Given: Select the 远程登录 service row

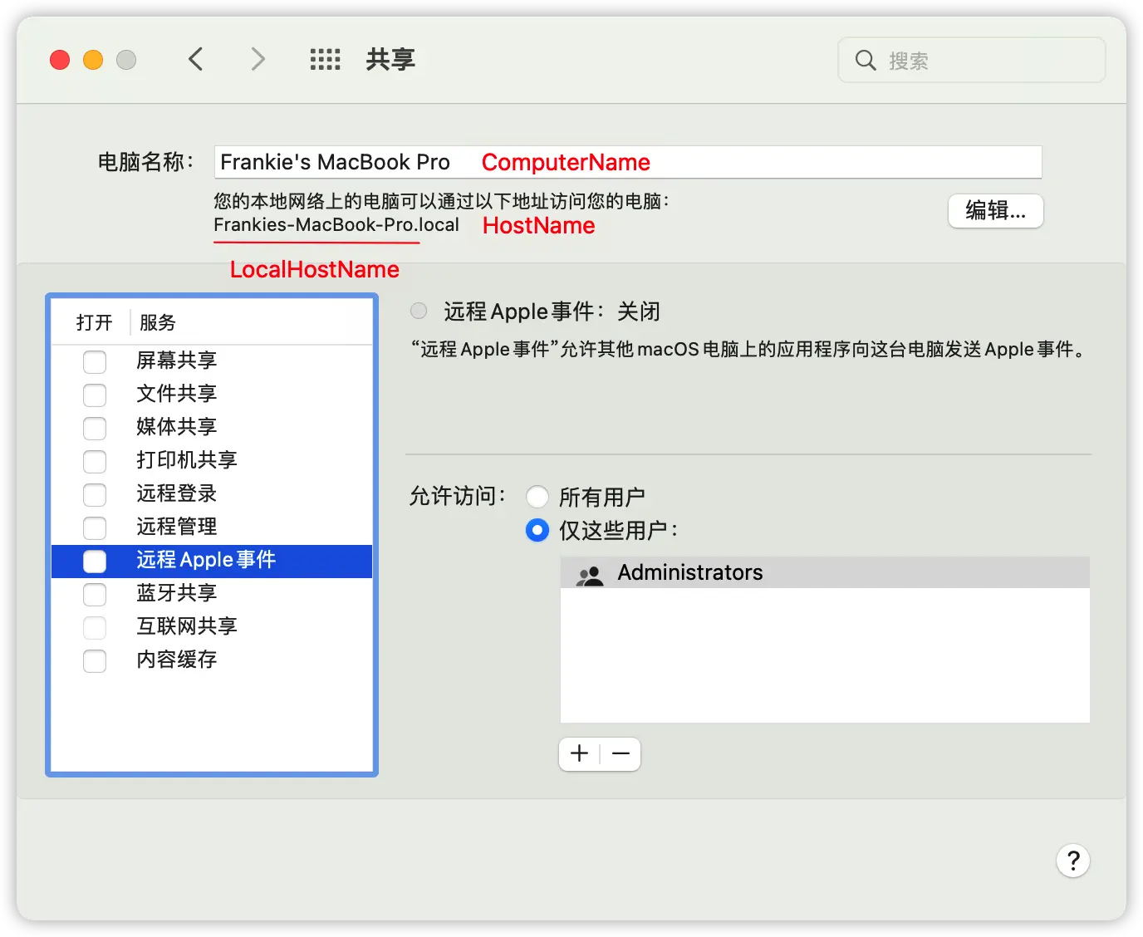Looking at the screenshot, I should [212, 494].
